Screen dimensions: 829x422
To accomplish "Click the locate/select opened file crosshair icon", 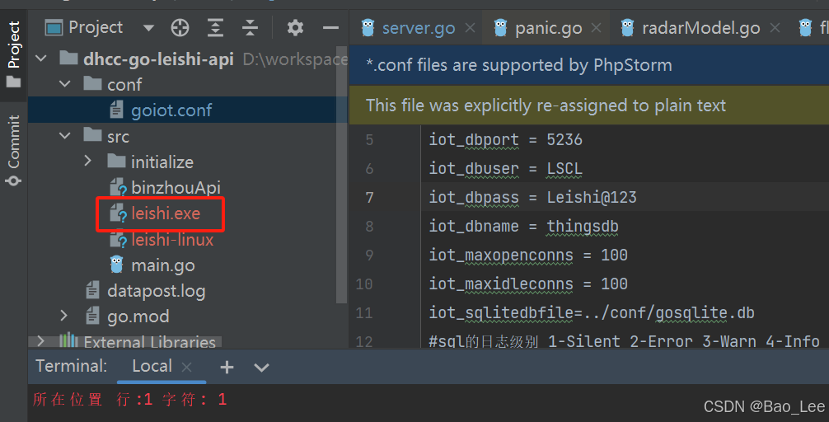I will [180, 27].
